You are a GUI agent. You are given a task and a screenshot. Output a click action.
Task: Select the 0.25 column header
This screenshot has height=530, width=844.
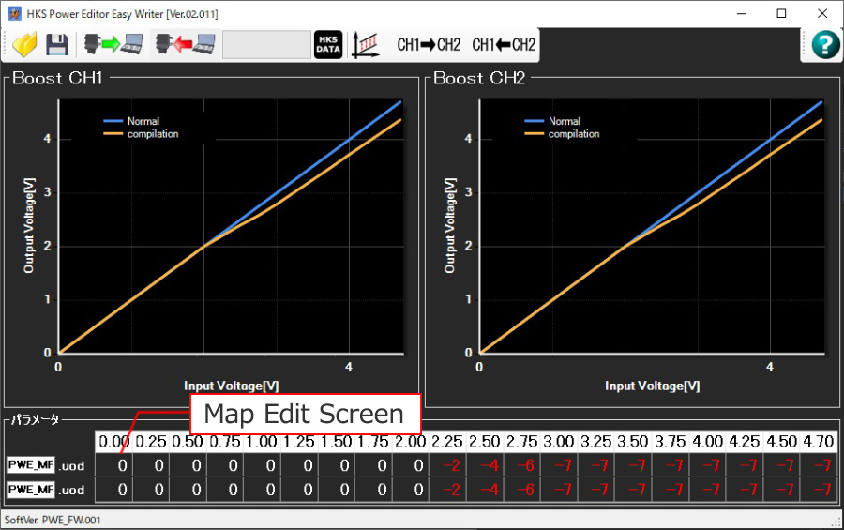(151, 442)
